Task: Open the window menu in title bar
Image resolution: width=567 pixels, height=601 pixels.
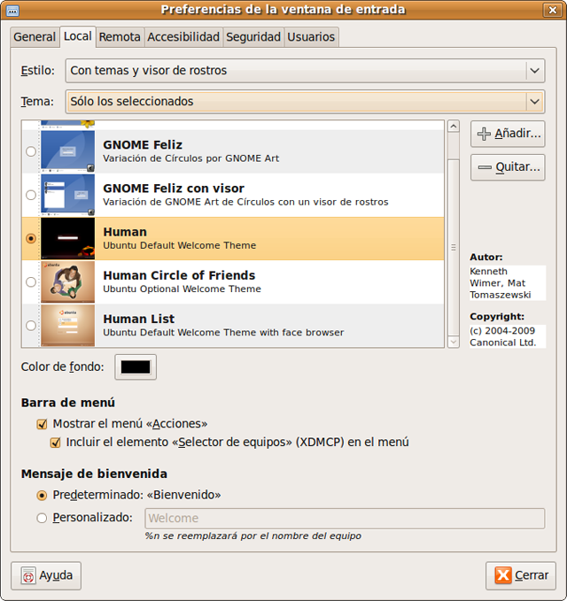Action: pyautogui.click(x=12, y=10)
